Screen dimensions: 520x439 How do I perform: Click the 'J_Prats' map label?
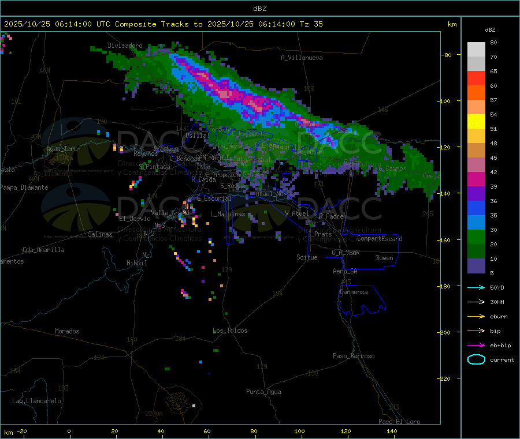pos(320,234)
